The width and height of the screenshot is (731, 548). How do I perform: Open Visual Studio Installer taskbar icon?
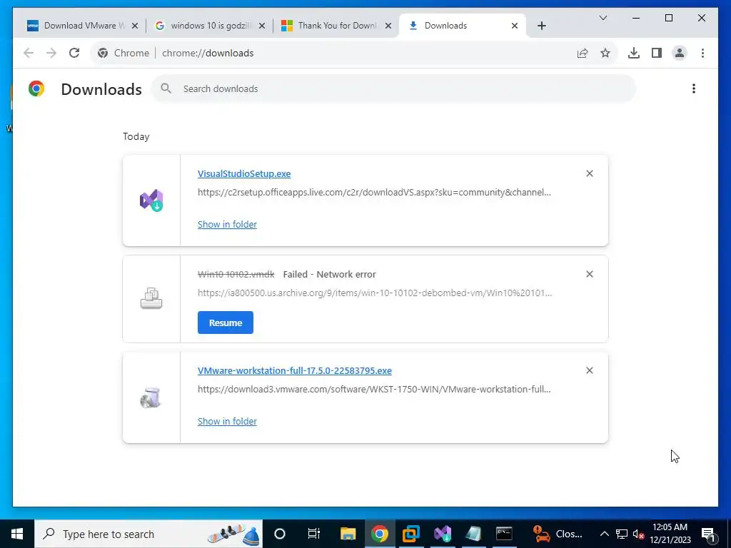pos(443,534)
